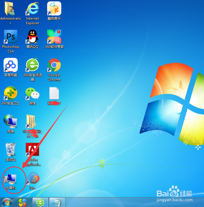Click the colorful pinwheel taskbar icon
Viewport: 204px width, 207px height.
tap(23, 203)
